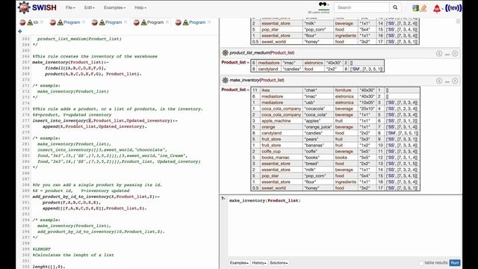Click code line add_product_by_id_to_inventory(X,Product_list,Z):-
The width and height of the screenshot is (478, 269).
[96, 197]
